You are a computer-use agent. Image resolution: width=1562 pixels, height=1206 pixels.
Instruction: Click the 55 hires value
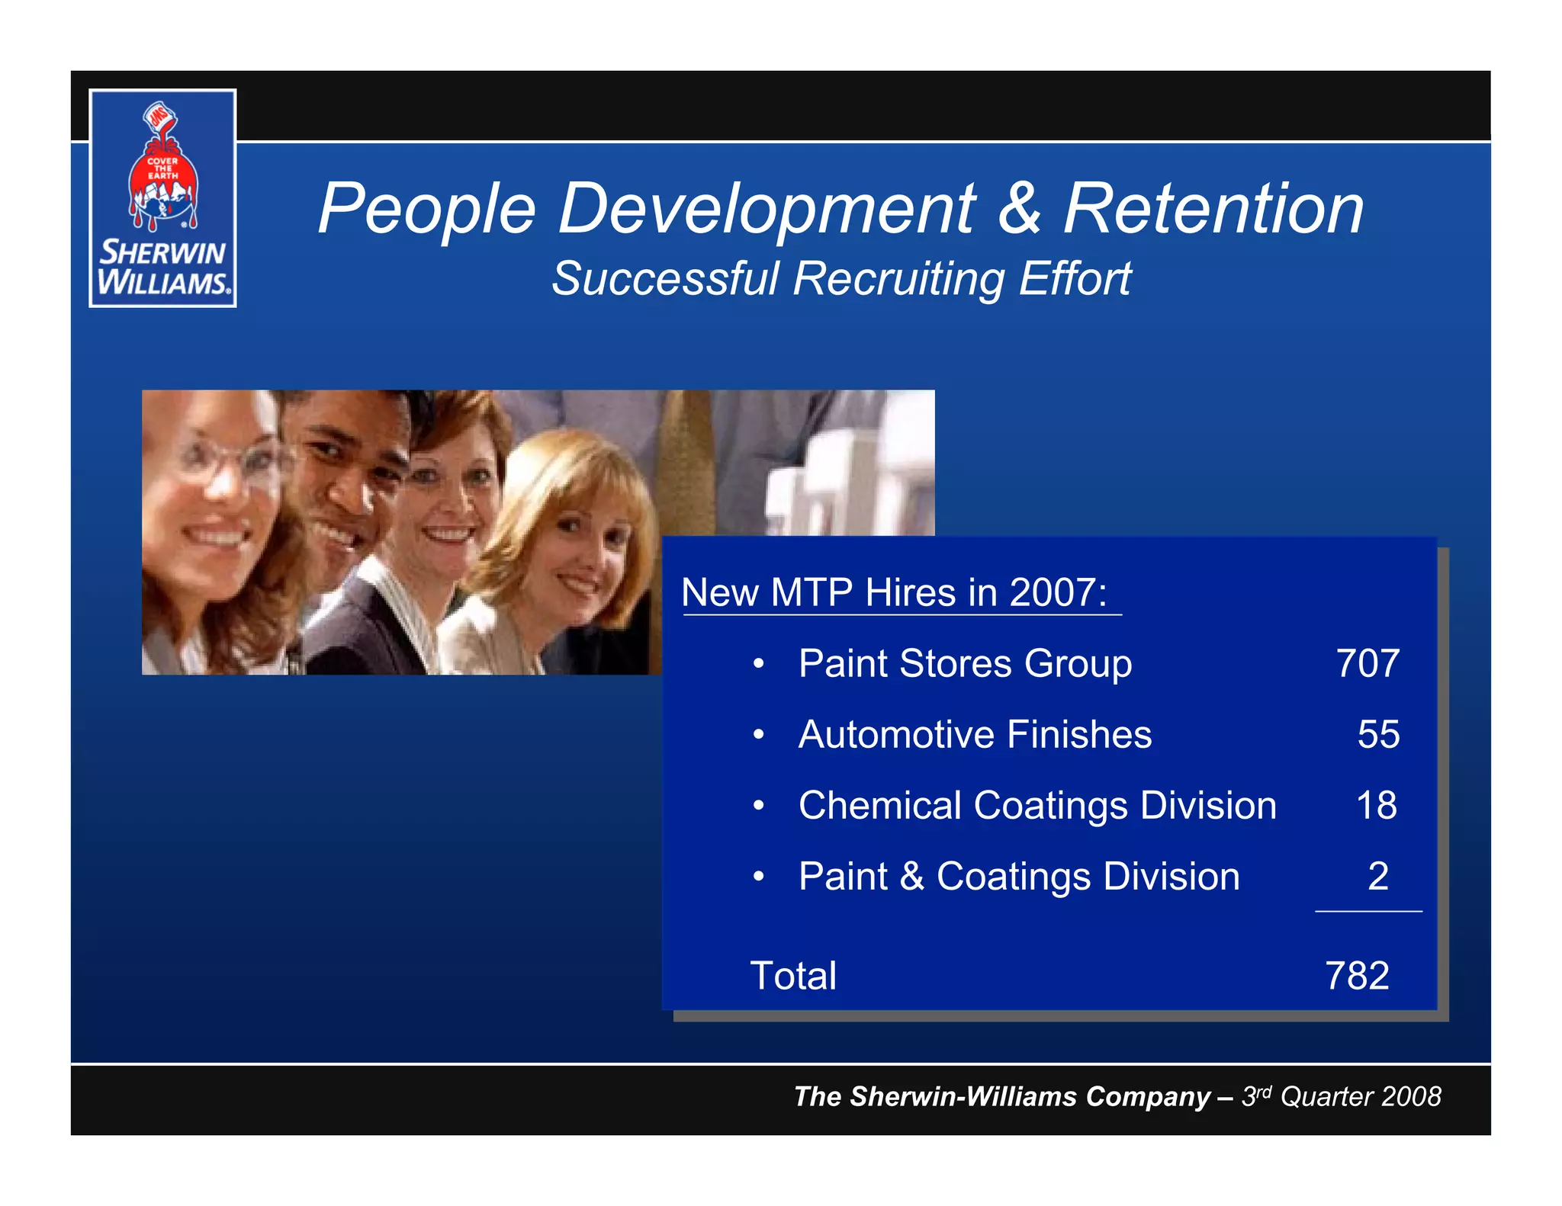[x=1378, y=734]
